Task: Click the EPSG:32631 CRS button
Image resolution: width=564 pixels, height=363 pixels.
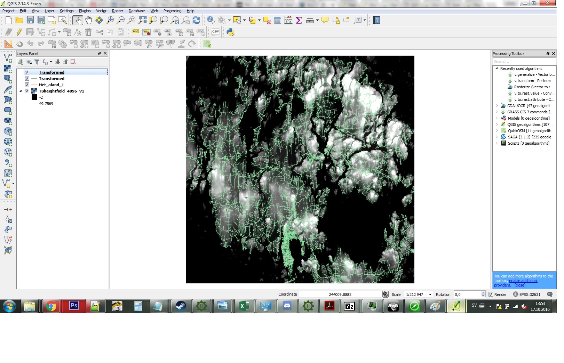Action: click(x=527, y=295)
